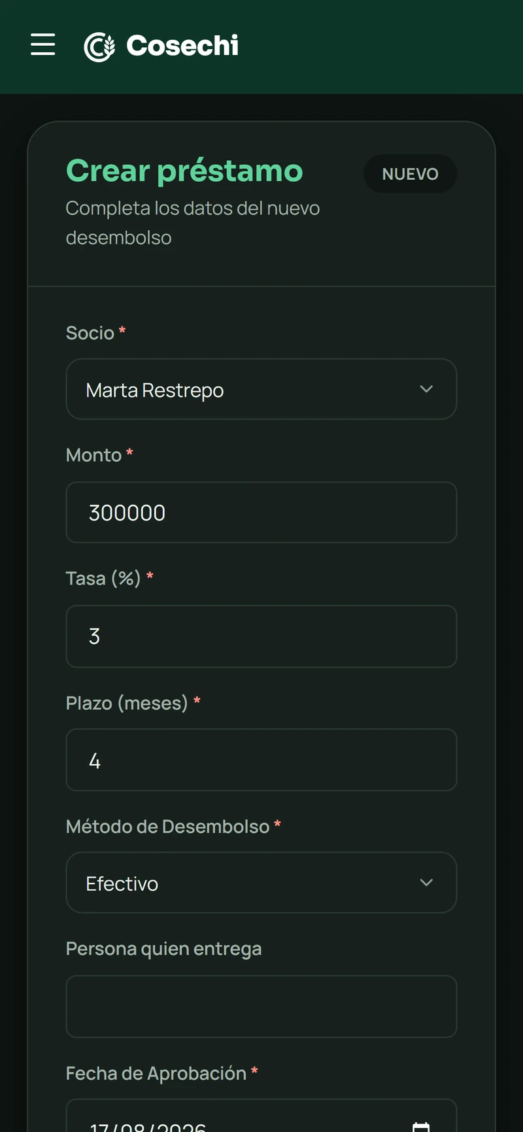This screenshot has width=523, height=1132.
Task: Click the NUEVO badge
Action: coord(410,174)
